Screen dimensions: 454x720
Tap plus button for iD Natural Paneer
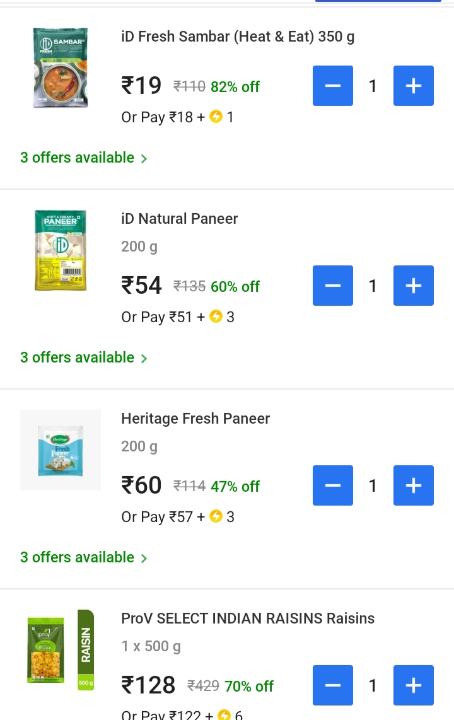(413, 286)
